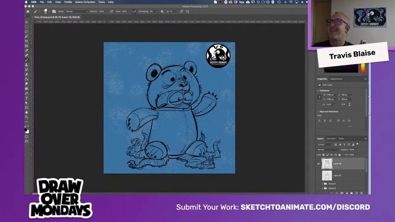The image size is (395, 222).
Task: Expand Group 5 folder
Action: pyautogui.click(x=323, y=184)
